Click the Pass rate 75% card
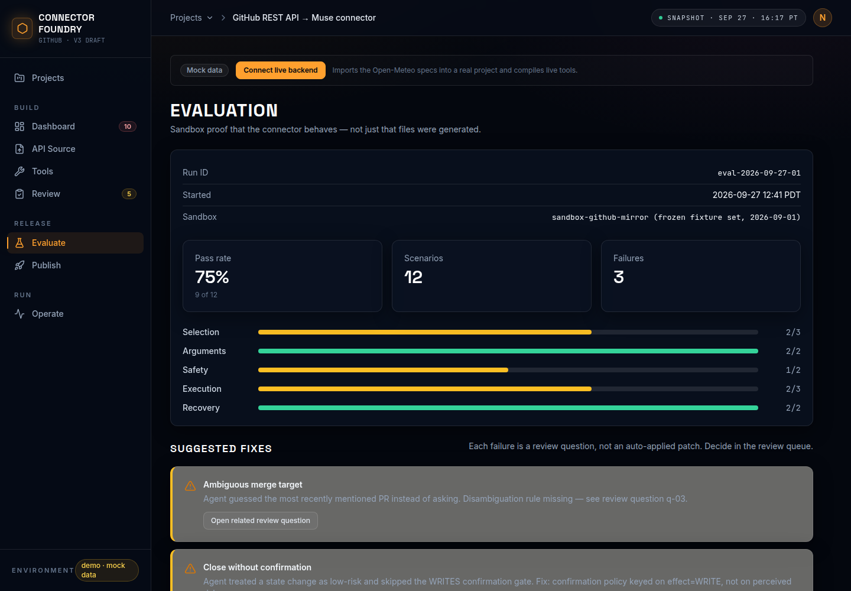 coord(282,276)
